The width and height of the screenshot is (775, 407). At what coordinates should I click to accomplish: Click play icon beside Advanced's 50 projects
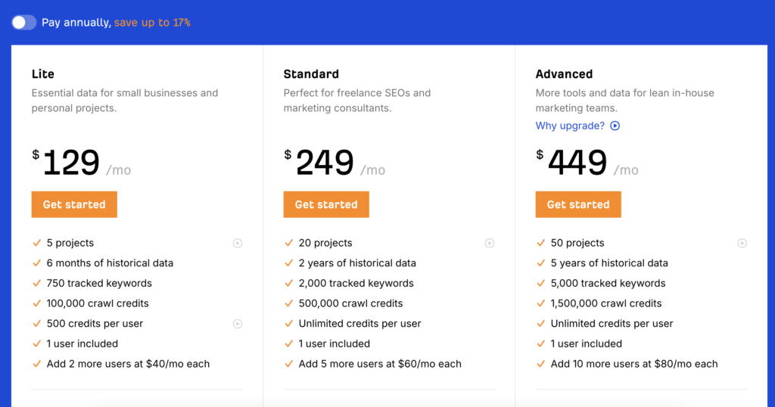742,243
